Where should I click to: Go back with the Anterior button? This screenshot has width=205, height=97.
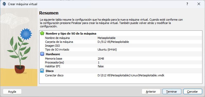(x=151, y=92)
